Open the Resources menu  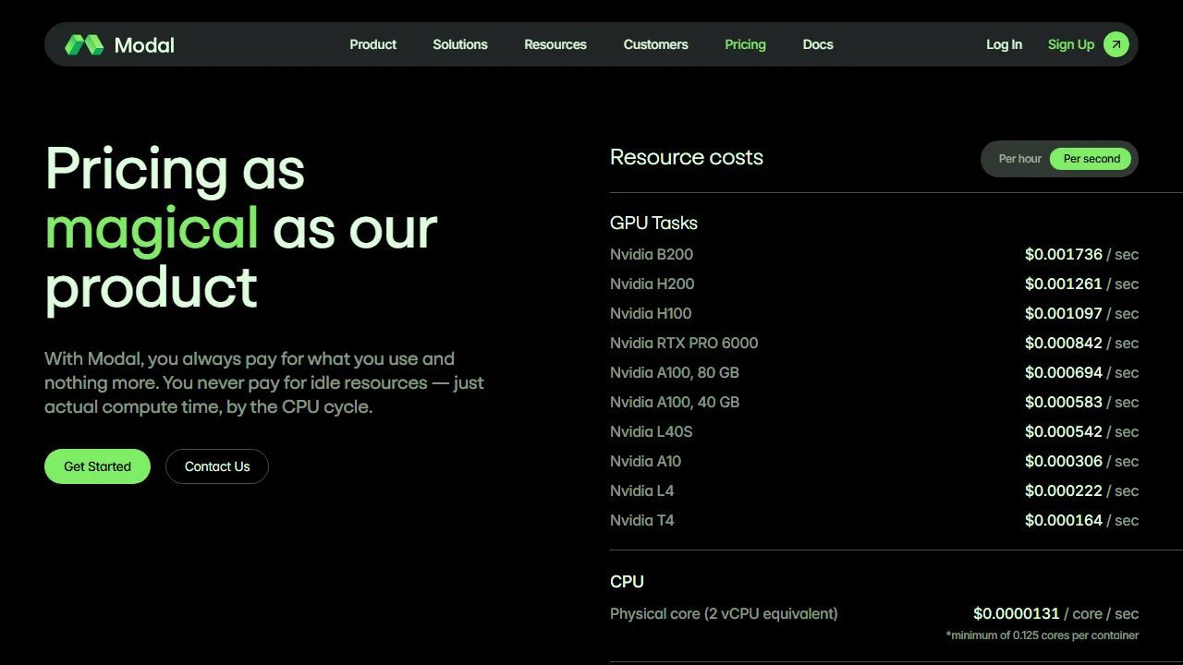pos(555,44)
